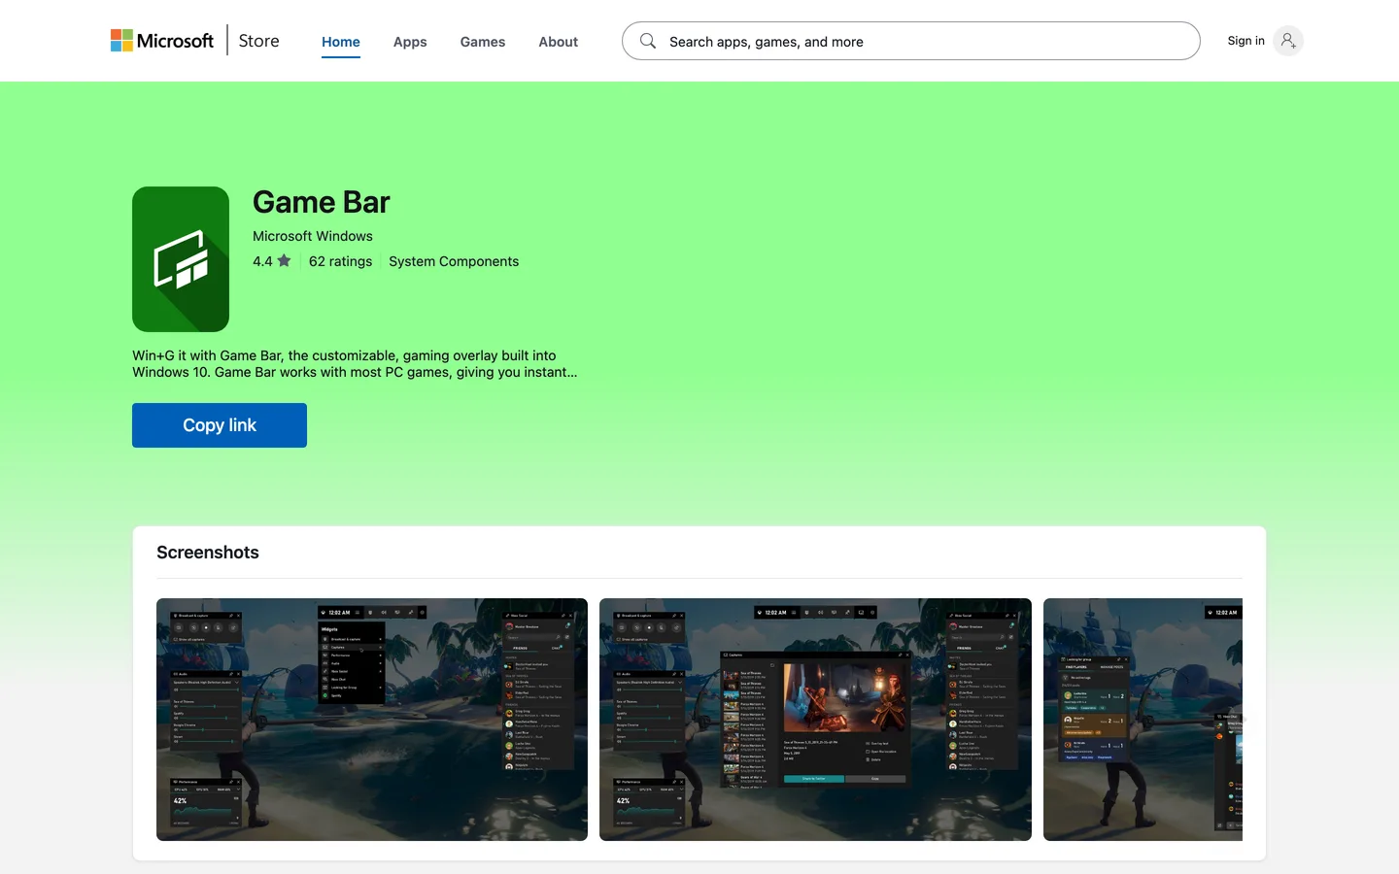Viewport: 1399px width, 874px height.
Task: Click the search magnifier icon
Action: pos(648,41)
